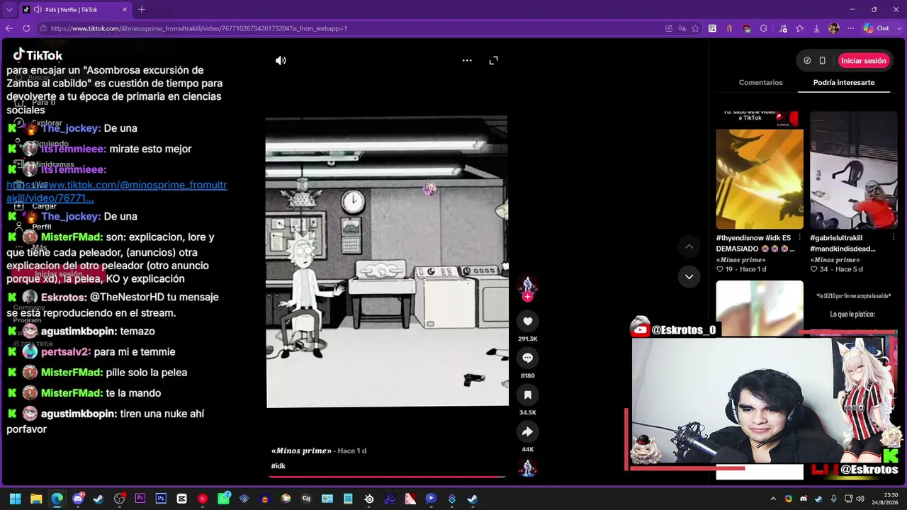Open the comments bubble showing 8180

[528, 358]
